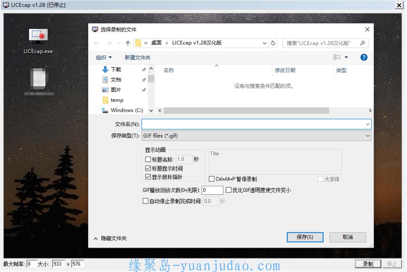Go forward with the forward arrow

point(109,43)
